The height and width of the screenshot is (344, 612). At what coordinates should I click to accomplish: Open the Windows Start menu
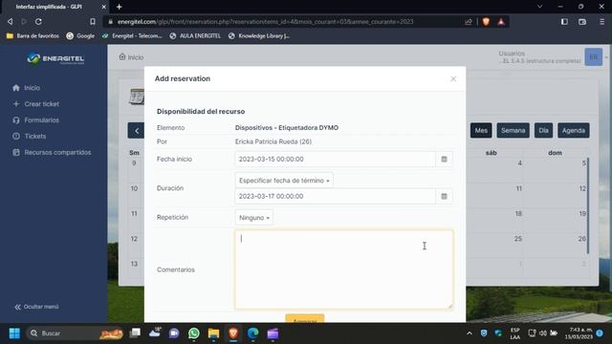click(14, 333)
